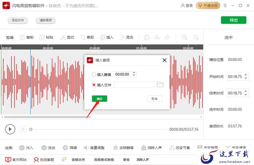Click the insert file path field
254x165 pixels.
(134, 85)
